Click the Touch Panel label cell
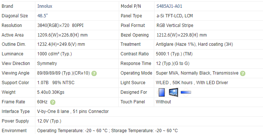Image resolution: width=263 pixels, height=134 pixels. [136, 102]
